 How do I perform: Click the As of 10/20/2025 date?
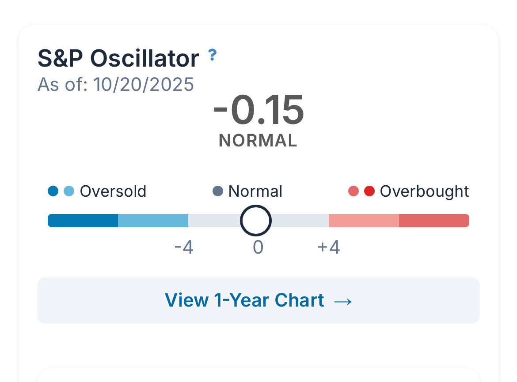(116, 84)
